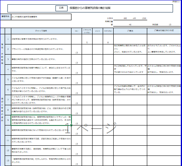This screenshot has height=166, width=182.
Task: Click the プライバシー question text in row 2
Action: (x=37, y=49)
